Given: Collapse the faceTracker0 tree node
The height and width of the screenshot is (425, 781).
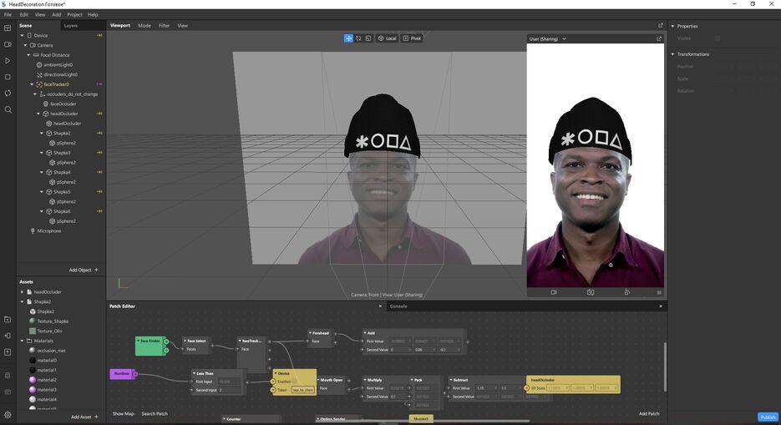Looking at the screenshot, I should (32, 84).
